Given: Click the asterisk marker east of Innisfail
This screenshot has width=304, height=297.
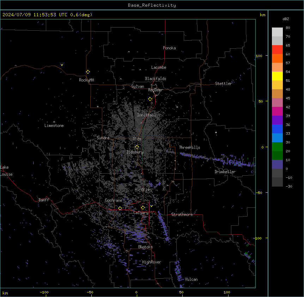Looking at the screenshot, I should point(177,107).
